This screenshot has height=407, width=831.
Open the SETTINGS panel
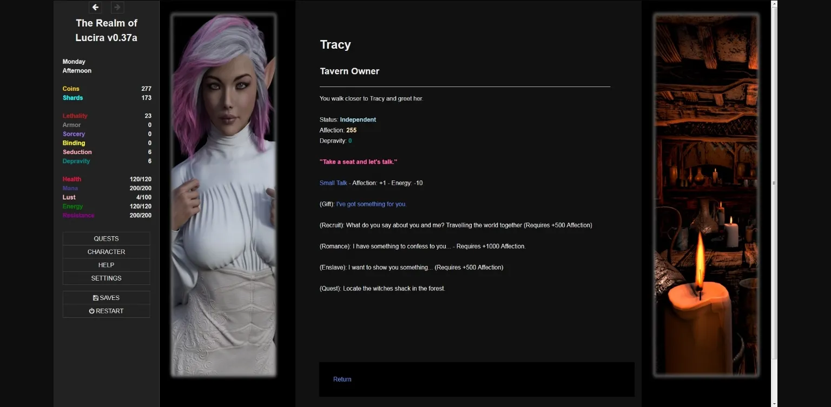pyautogui.click(x=106, y=278)
